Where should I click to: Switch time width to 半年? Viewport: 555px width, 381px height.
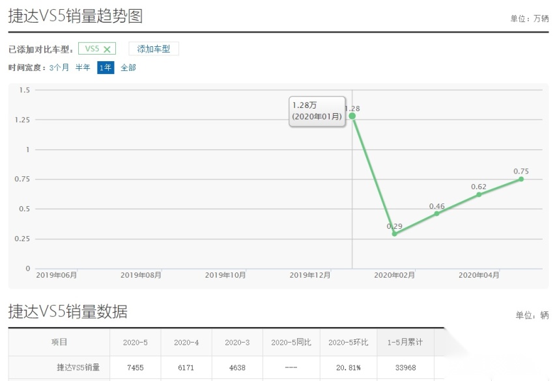pyautogui.click(x=83, y=68)
